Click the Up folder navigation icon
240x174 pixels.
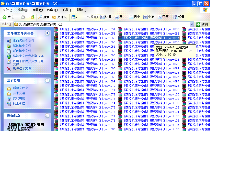pyautogui.click(x=32, y=17)
